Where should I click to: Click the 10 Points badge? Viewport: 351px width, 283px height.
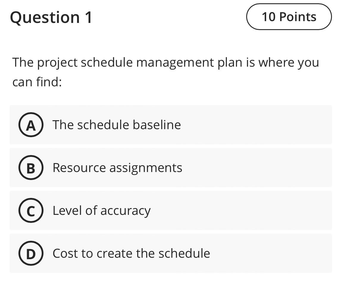point(288,17)
